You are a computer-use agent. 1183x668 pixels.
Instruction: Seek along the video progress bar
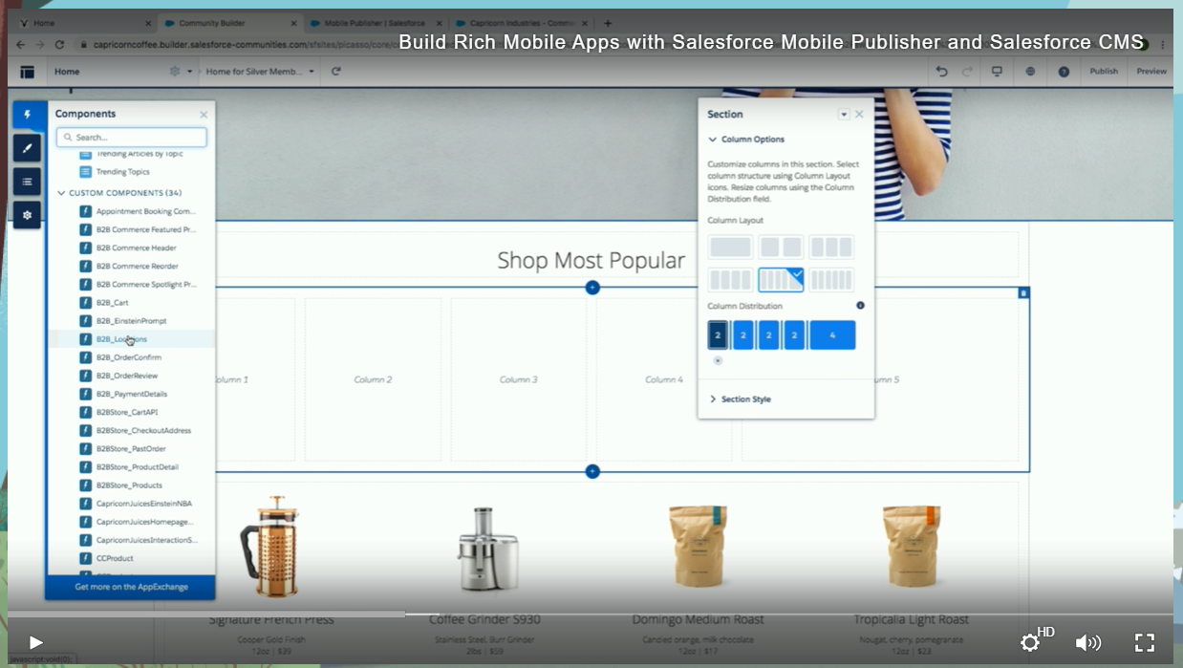coord(591,614)
